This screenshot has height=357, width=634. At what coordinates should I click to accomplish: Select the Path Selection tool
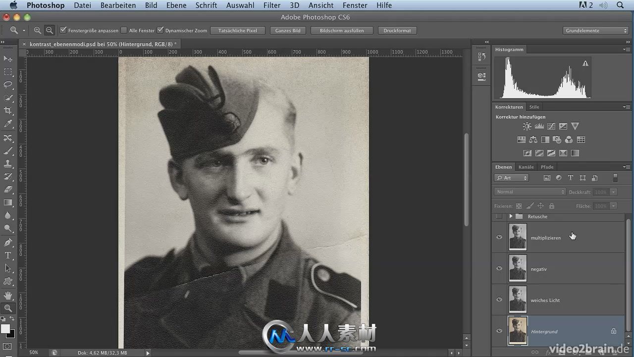pos(8,268)
